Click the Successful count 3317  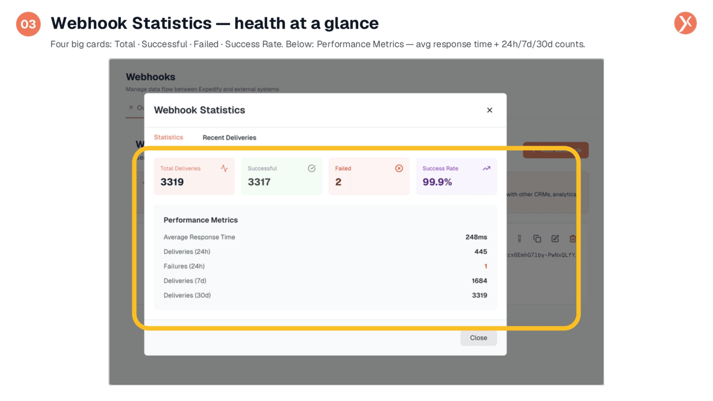[259, 182]
